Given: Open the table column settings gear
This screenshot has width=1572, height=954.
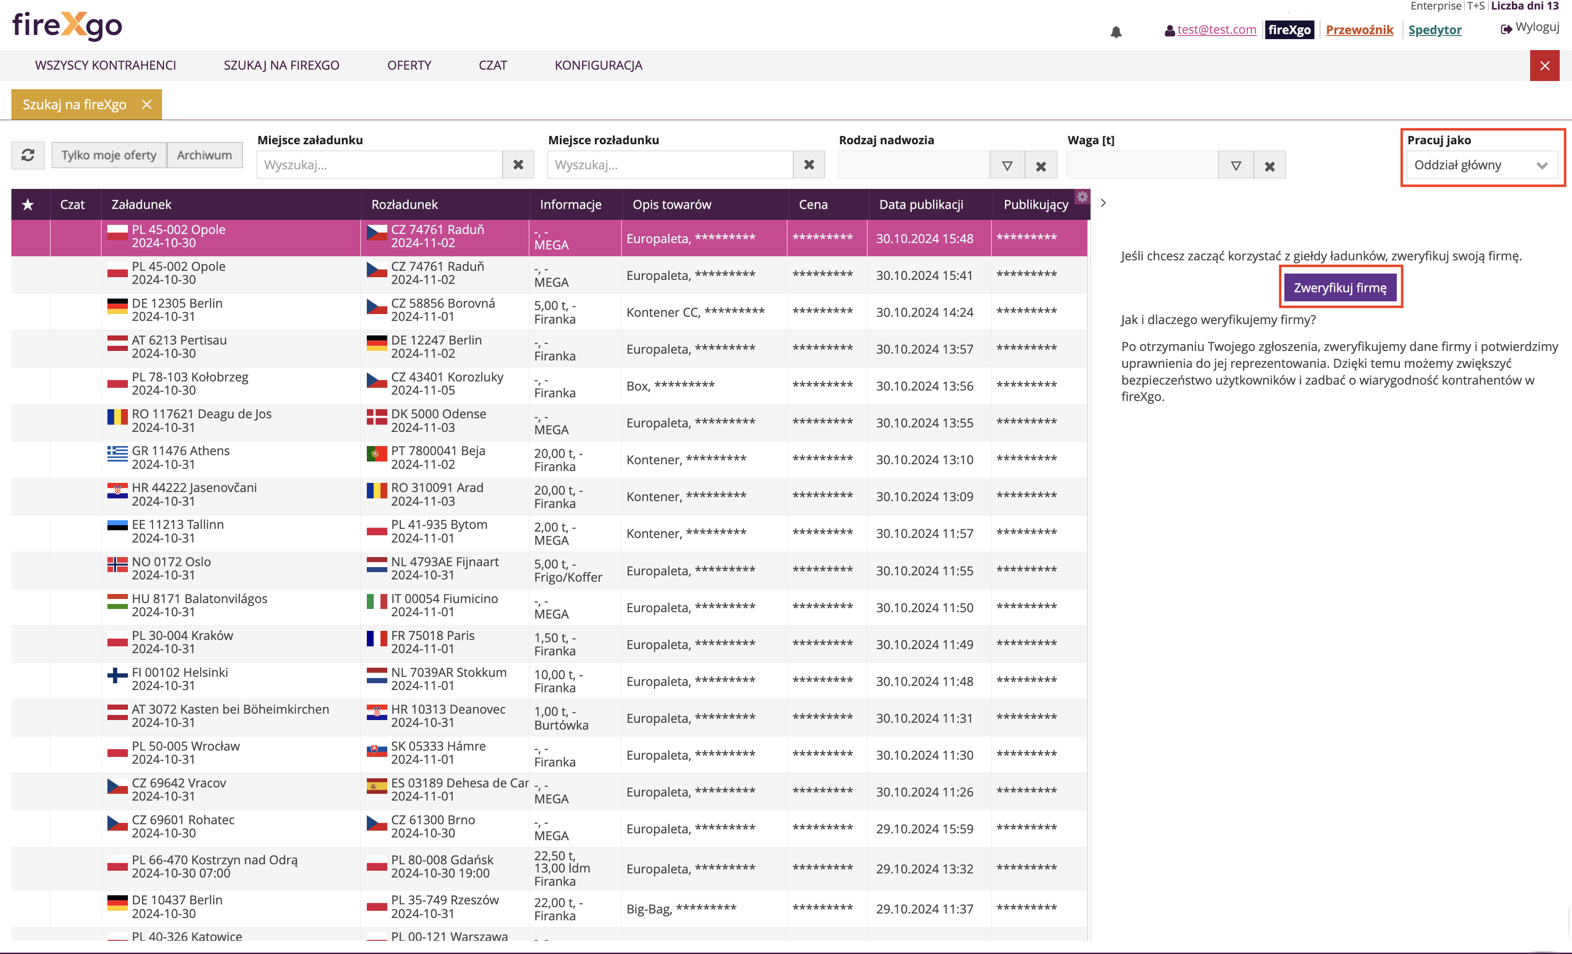Looking at the screenshot, I should click(1083, 197).
